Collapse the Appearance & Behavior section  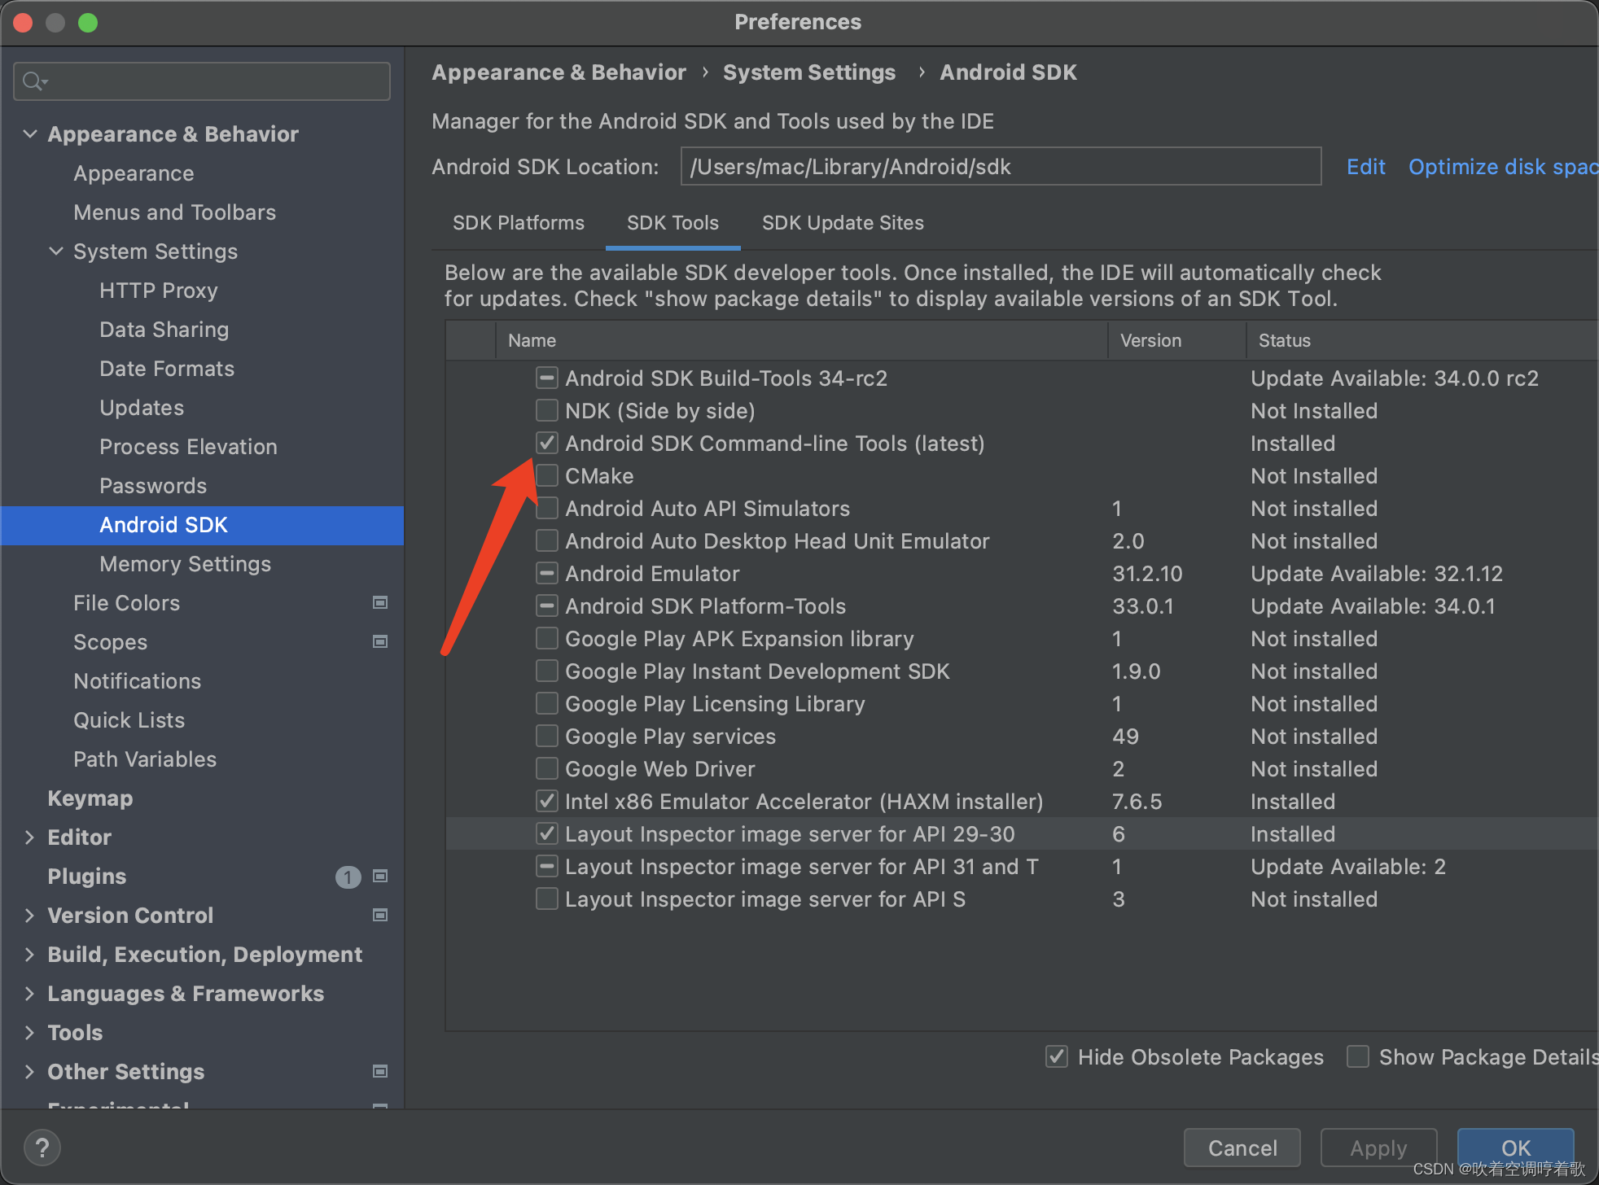point(30,134)
